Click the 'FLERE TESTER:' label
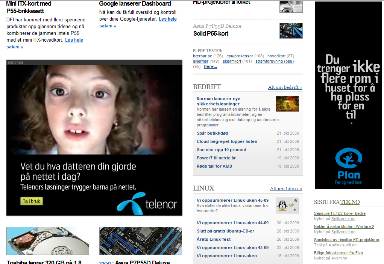The width and height of the screenshot is (384, 264). coord(208,51)
